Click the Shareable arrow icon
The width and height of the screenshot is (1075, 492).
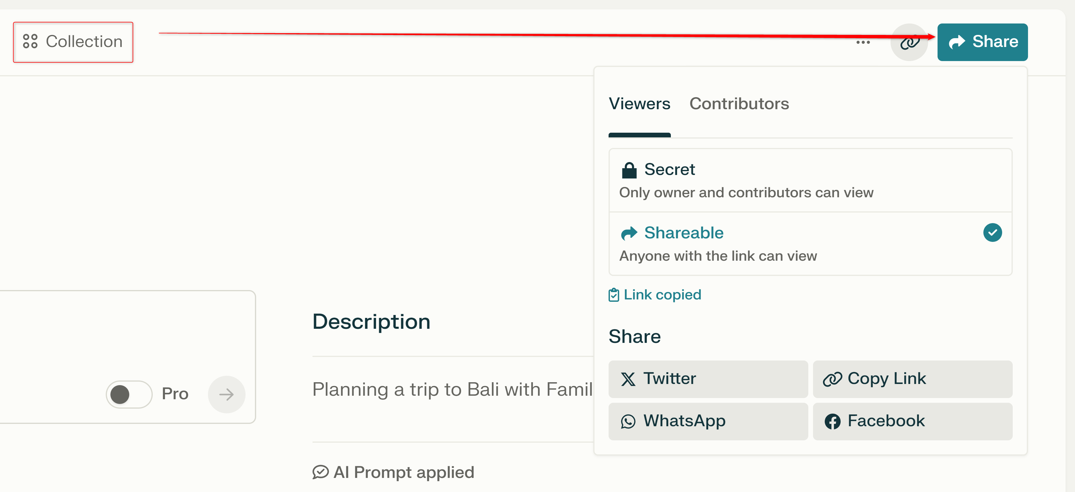click(629, 233)
